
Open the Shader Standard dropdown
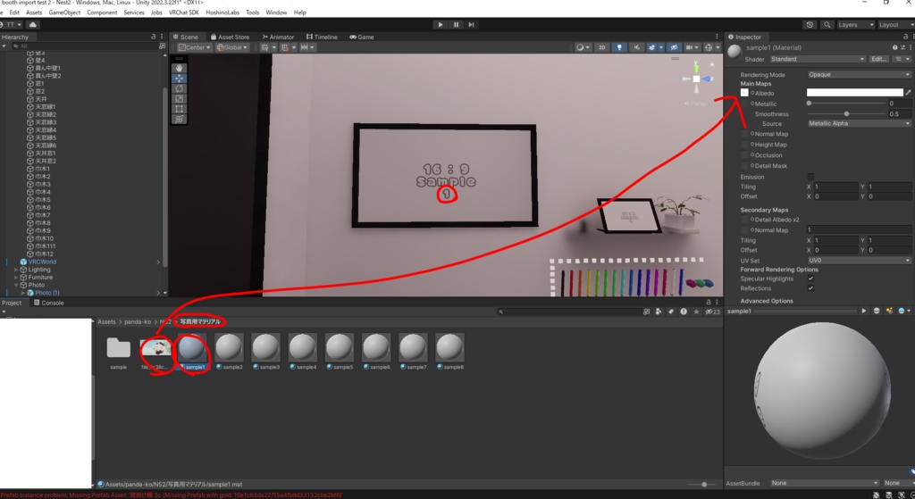(x=818, y=59)
